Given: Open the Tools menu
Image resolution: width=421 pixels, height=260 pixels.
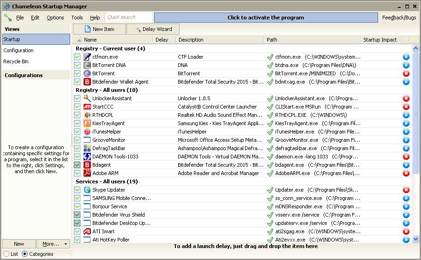Looking at the screenshot, I should [77, 18].
